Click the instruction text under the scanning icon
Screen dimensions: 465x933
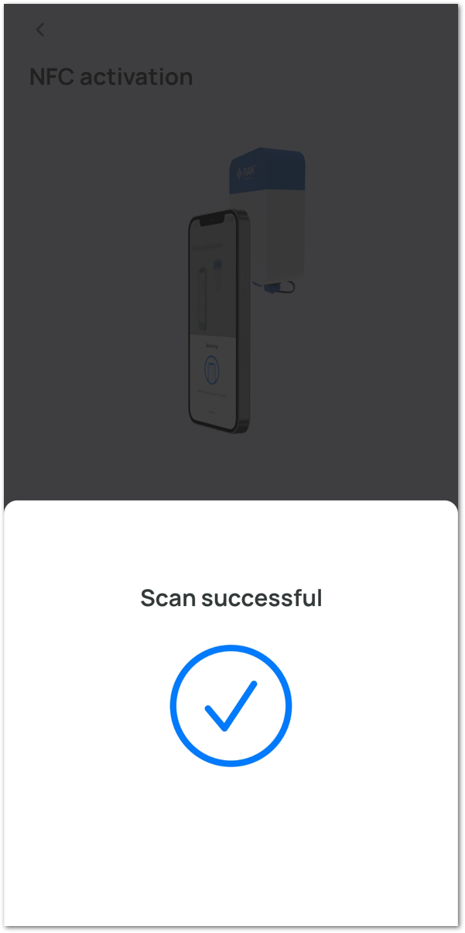tap(212, 394)
